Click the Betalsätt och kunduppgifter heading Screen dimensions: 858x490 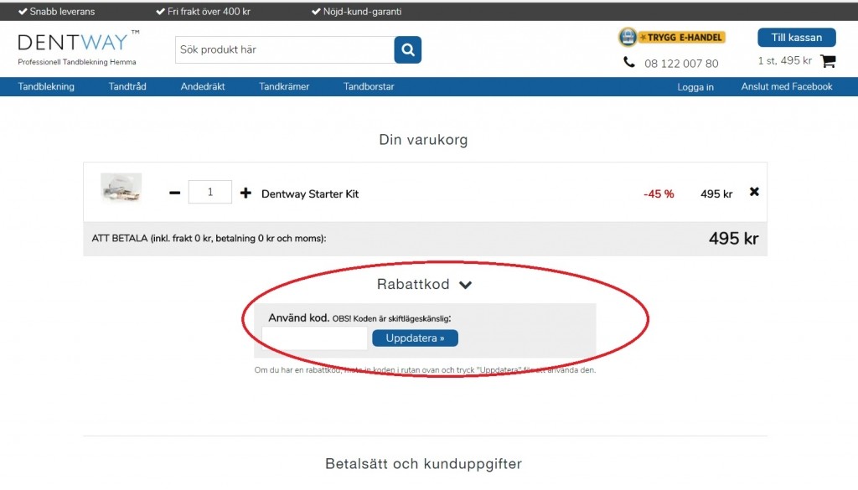(x=423, y=464)
